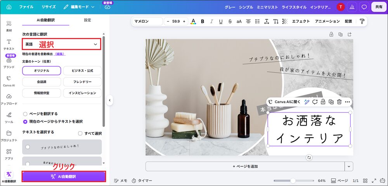The width and height of the screenshot is (388, 186).
Task: Select ページを翻訳する radio option
Action: pos(25,114)
